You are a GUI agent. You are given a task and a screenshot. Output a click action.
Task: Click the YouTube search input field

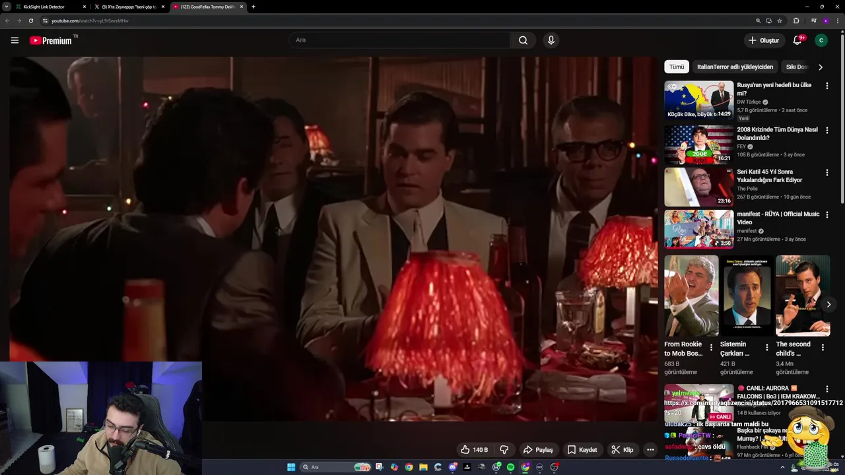[x=399, y=40]
